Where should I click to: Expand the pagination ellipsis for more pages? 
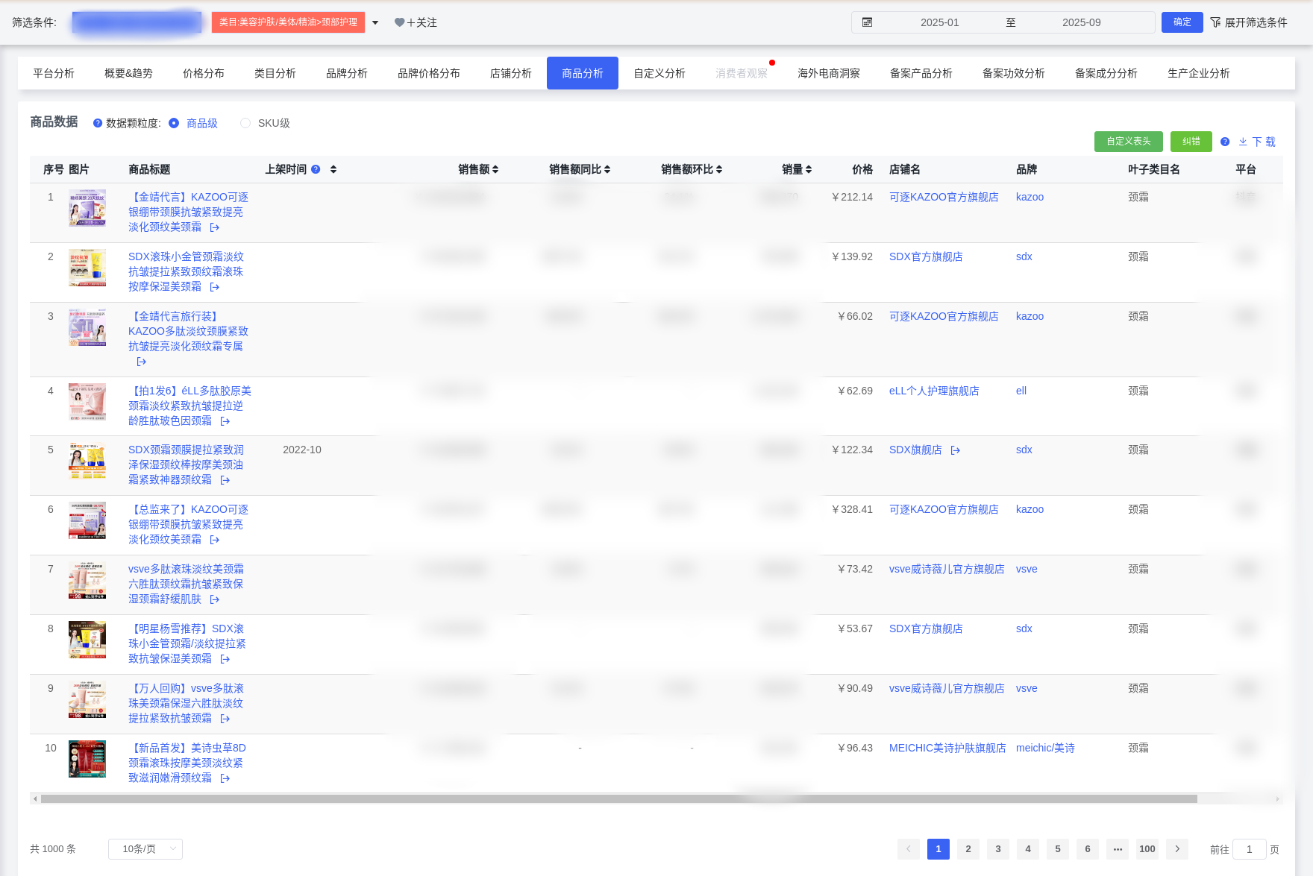click(x=1118, y=848)
